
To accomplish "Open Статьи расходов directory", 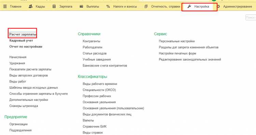I will [95, 53].
